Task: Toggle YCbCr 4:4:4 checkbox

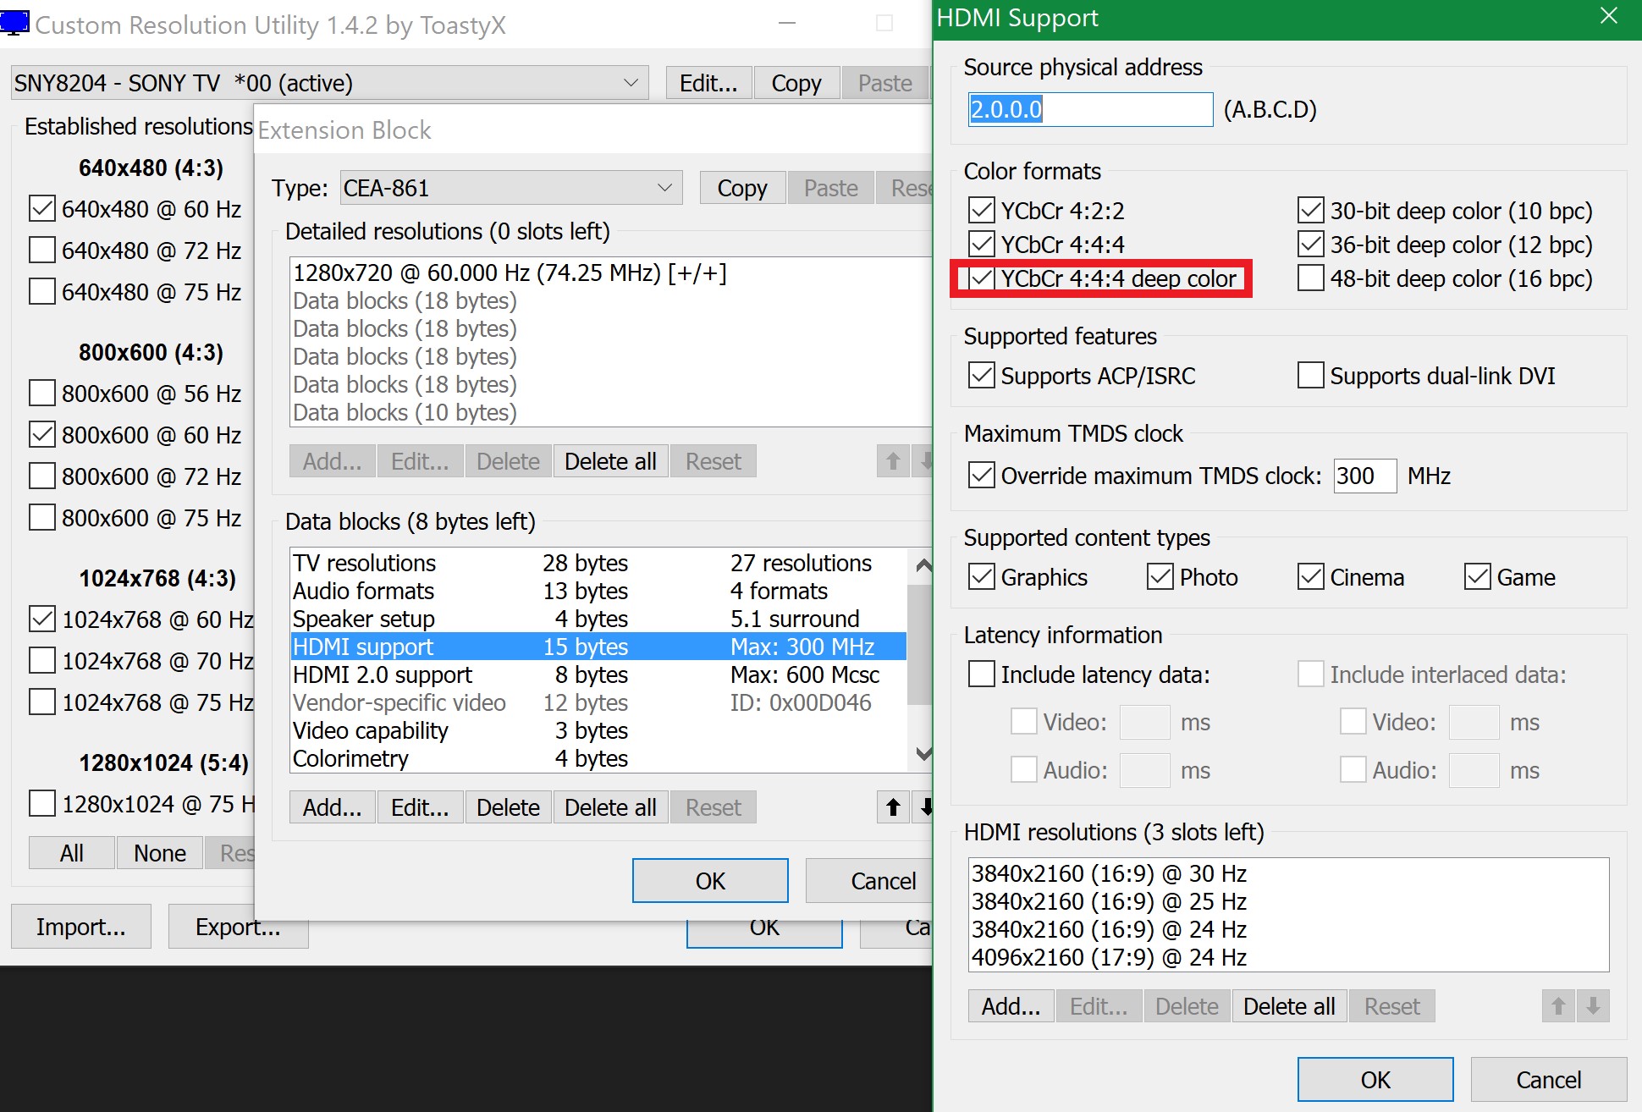Action: point(981,244)
